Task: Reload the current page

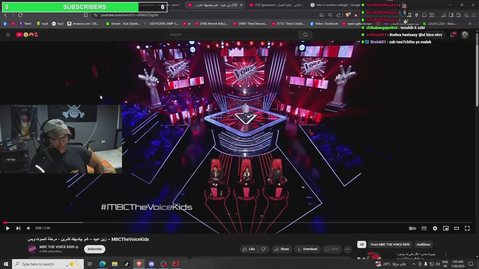Action: pyautogui.click(x=20, y=15)
